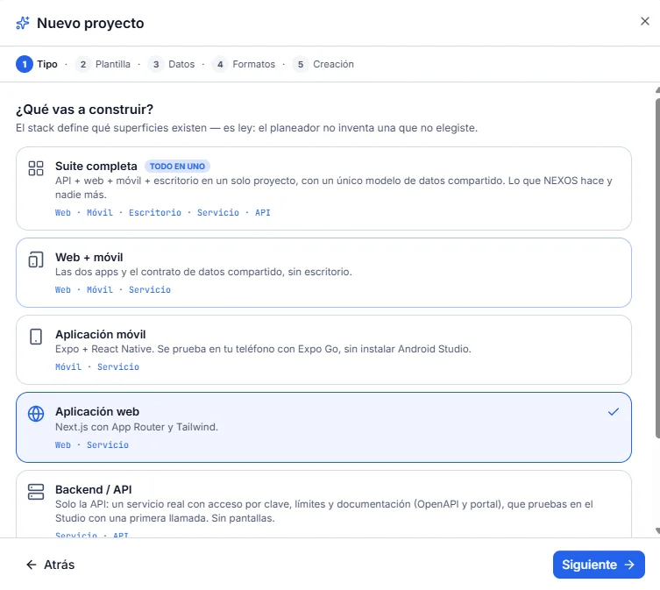Click the Aplicación móvil phone icon
This screenshot has height=590, width=660.
tap(36, 337)
